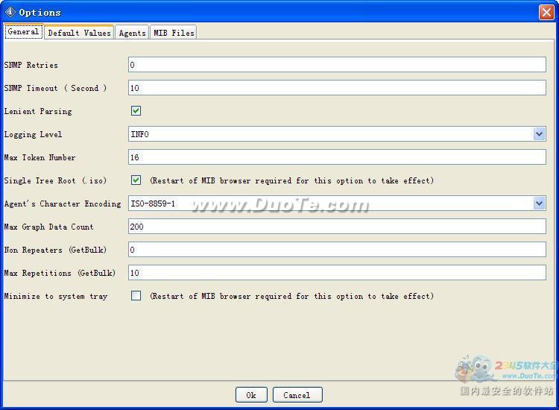Click the Non Repeaters (GetBulk) field

pos(337,250)
